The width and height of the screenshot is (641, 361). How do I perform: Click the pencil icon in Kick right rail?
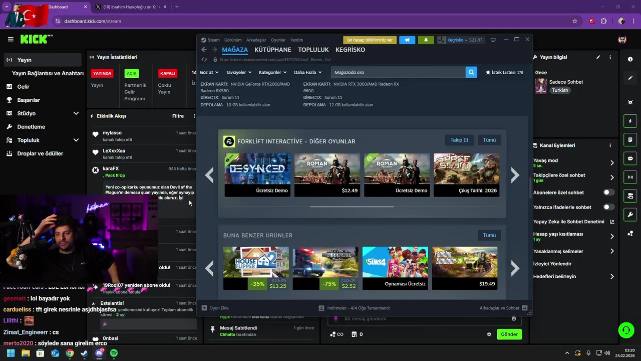click(630, 78)
